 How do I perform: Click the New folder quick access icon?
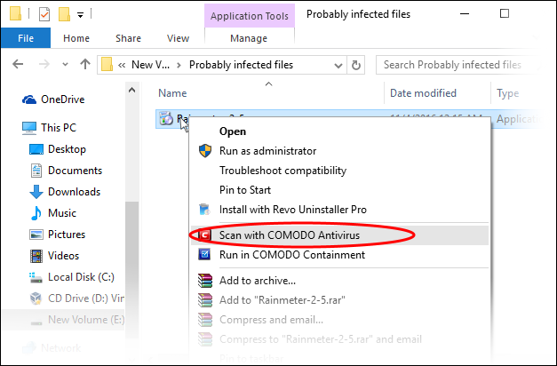[x=64, y=14]
